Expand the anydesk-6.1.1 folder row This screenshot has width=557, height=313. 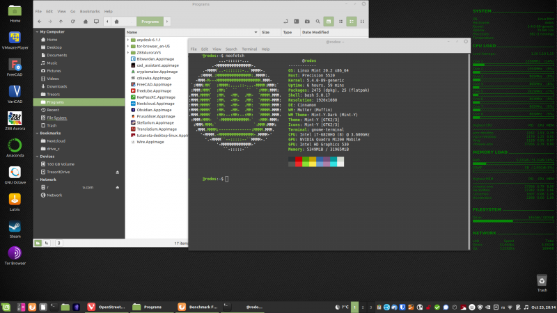pos(128,40)
